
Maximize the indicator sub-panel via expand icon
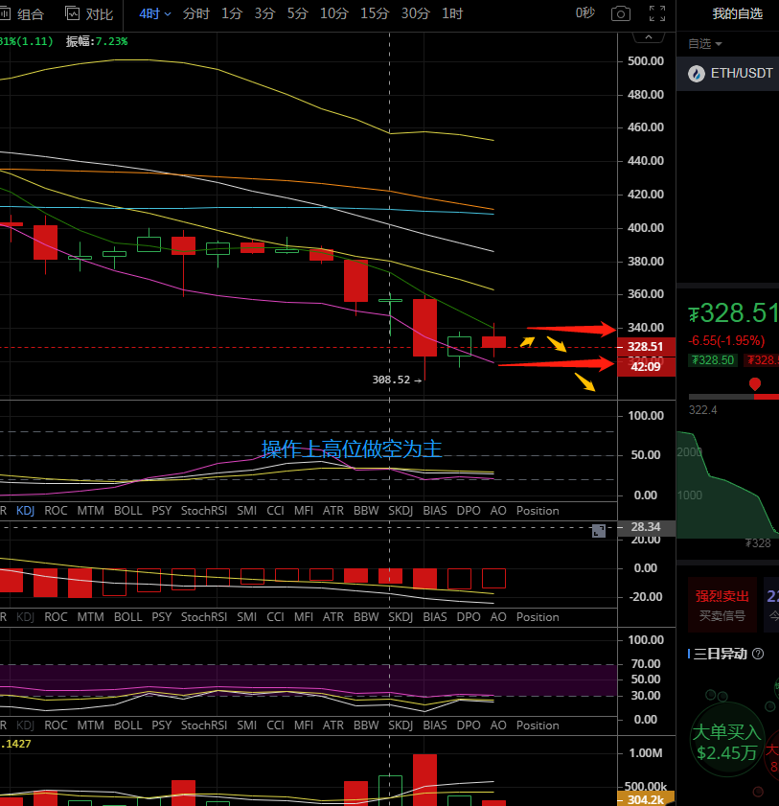point(599,530)
